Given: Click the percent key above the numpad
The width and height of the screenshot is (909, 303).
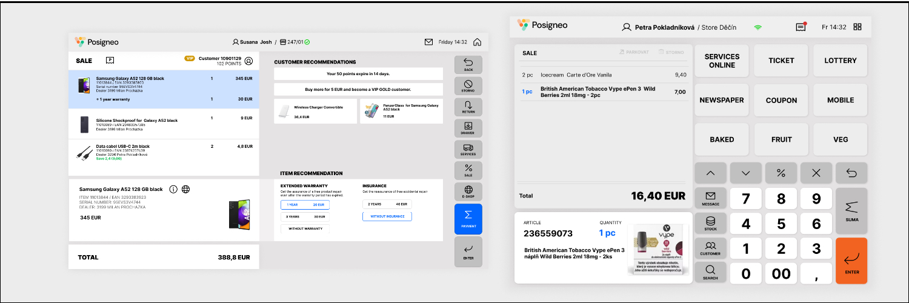Looking at the screenshot, I should [781, 173].
